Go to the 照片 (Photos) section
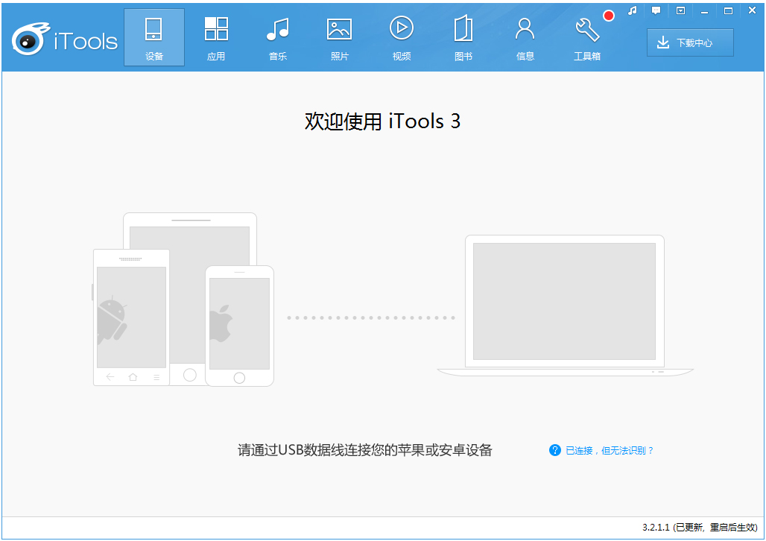Image resolution: width=766 pixels, height=541 pixels. click(340, 38)
